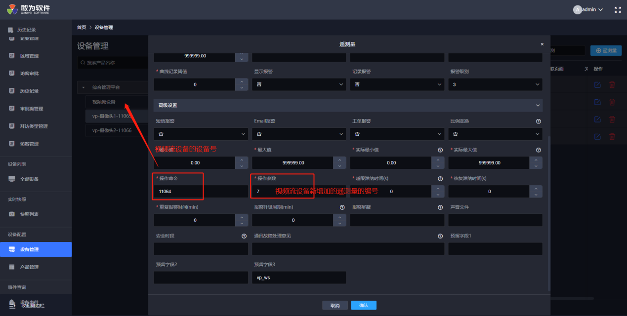Click the 预留字段2 input field
The width and height of the screenshot is (627, 316).
(201, 277)
